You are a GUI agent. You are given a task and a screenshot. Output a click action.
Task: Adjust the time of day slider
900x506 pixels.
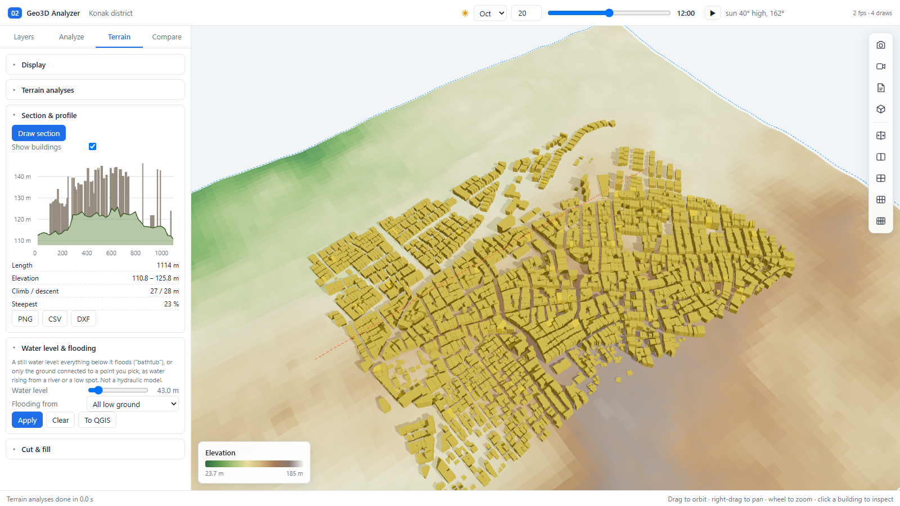point(609,13)
